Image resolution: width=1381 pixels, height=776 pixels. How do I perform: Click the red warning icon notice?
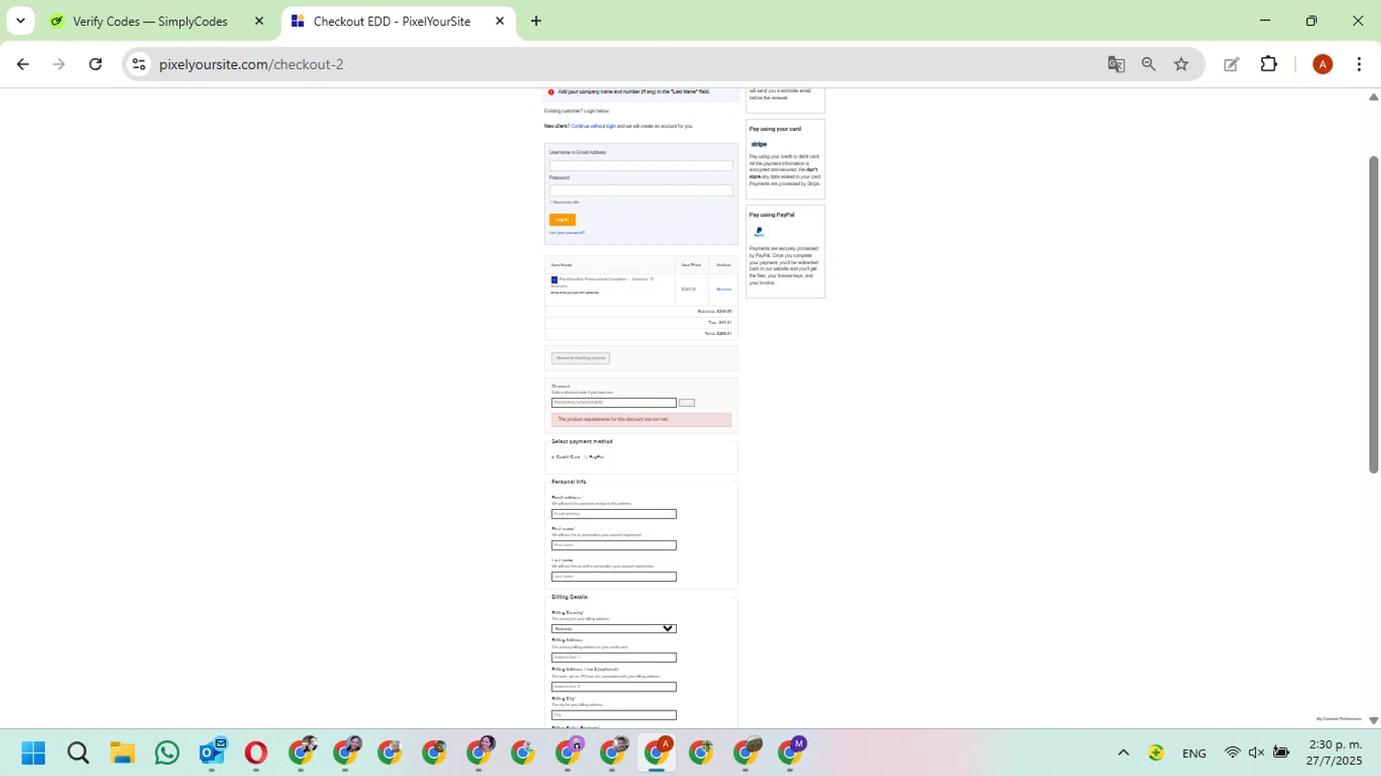(x=551, y=92)
